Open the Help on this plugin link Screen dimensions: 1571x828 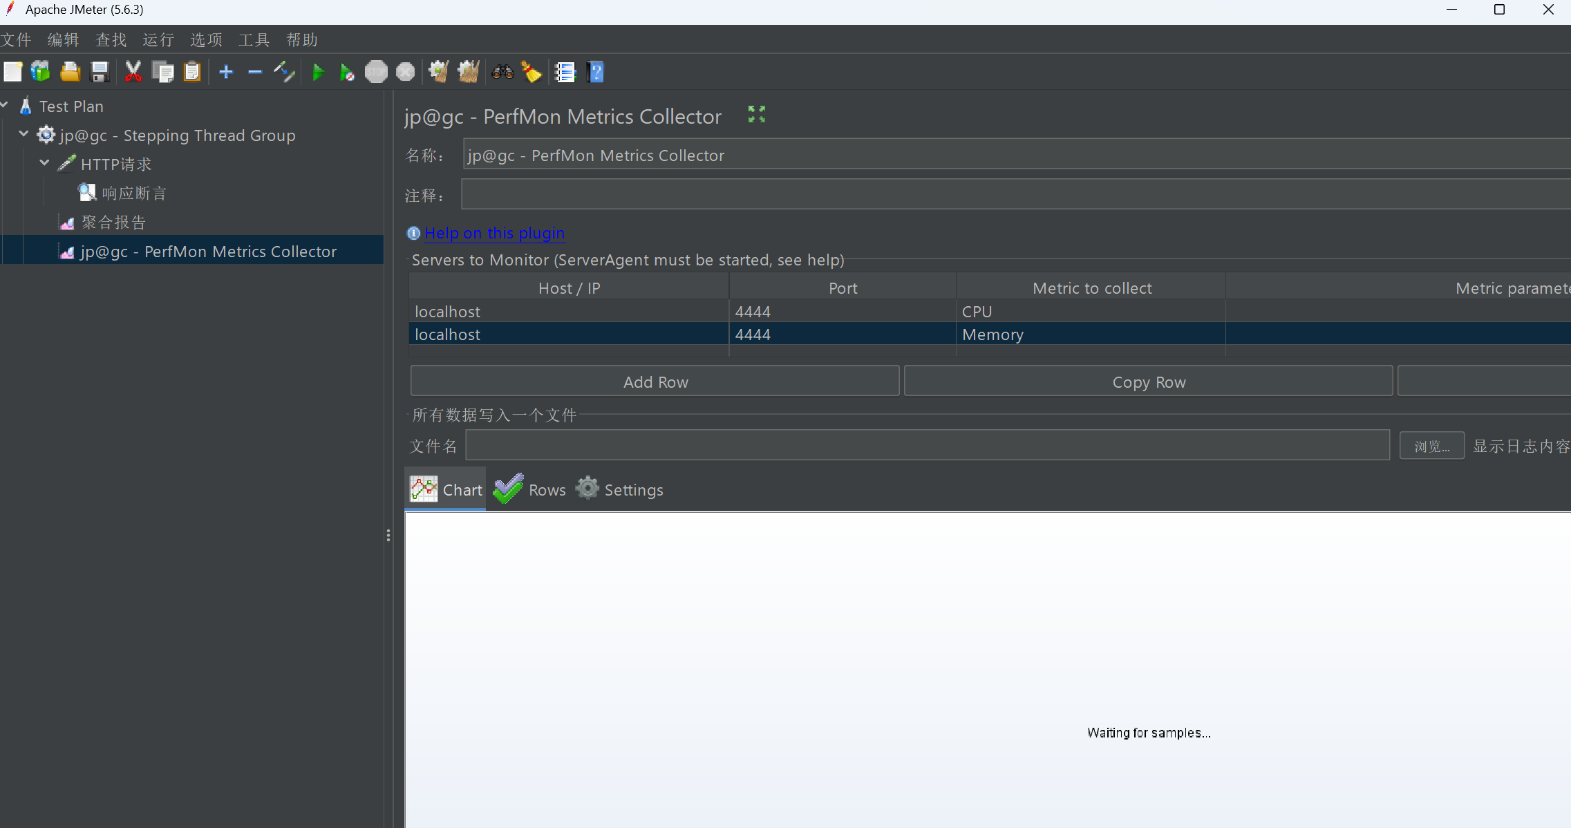click(x=494, y=234)
